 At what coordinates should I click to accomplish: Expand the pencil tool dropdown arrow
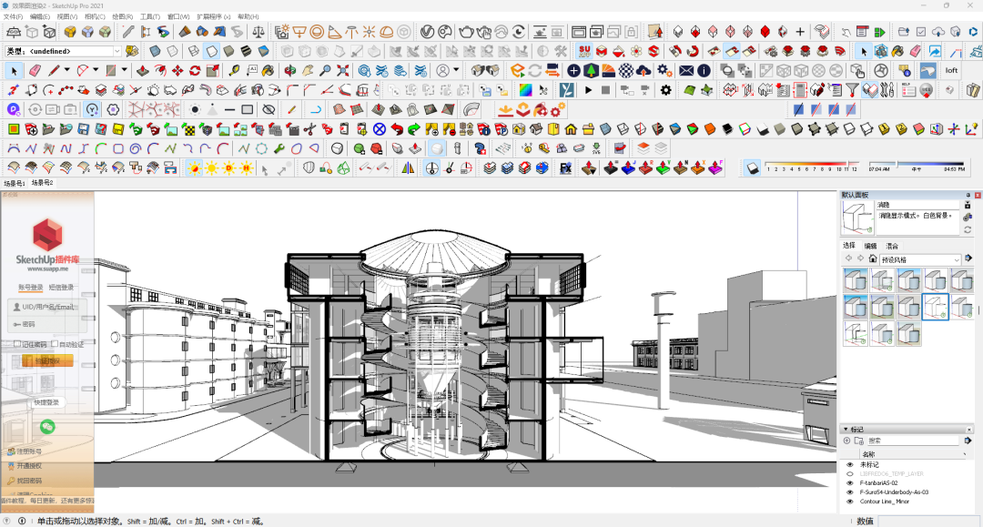(66, 70)
